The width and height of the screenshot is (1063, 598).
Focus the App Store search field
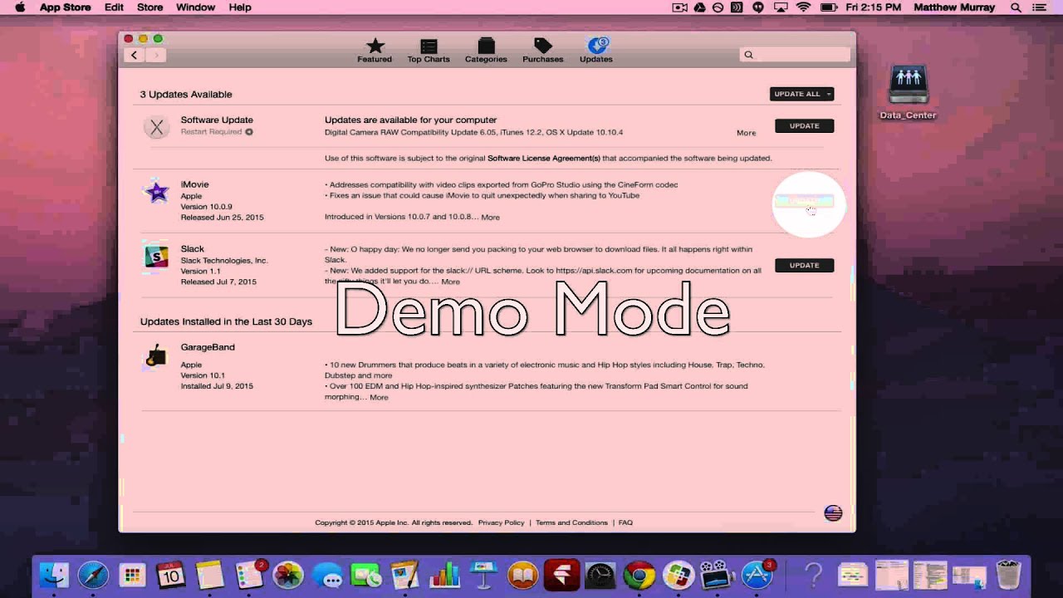pos(795,55)
